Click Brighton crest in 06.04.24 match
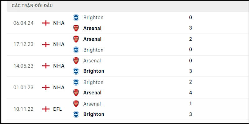Image resolution: width=249 pixels, height=124 pixels. pos(76,18)
